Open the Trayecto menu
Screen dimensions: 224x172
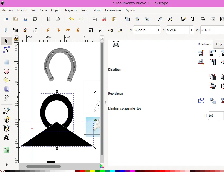70,10
